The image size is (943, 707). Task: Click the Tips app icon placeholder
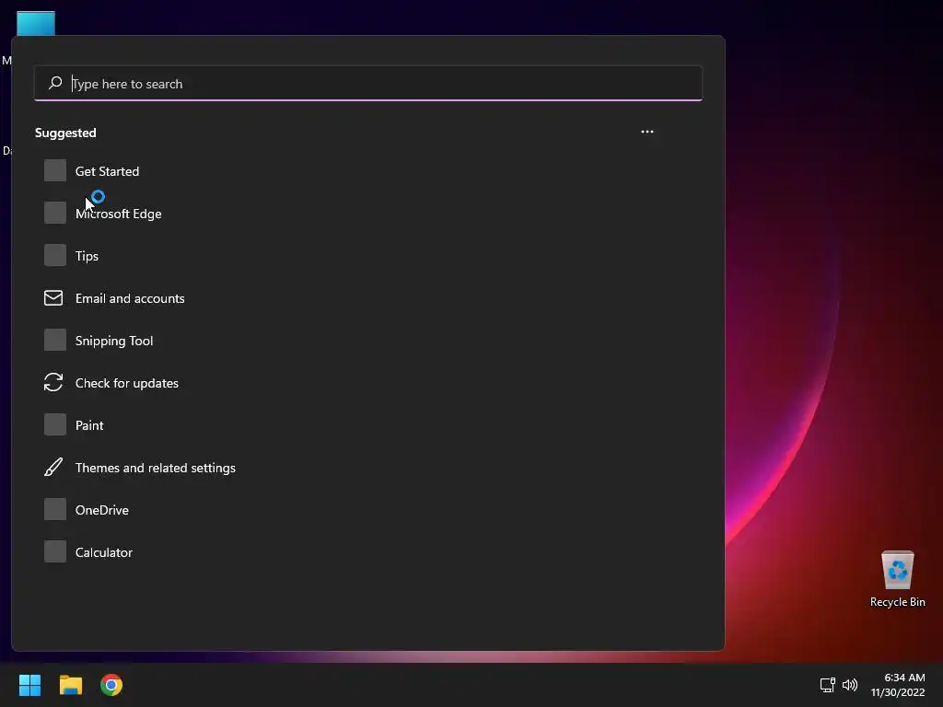54,255
